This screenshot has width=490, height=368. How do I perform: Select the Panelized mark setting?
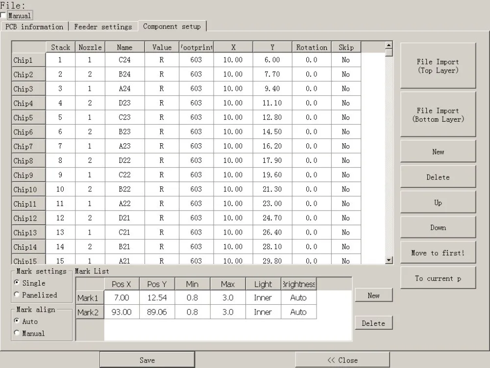click(18, 295)
